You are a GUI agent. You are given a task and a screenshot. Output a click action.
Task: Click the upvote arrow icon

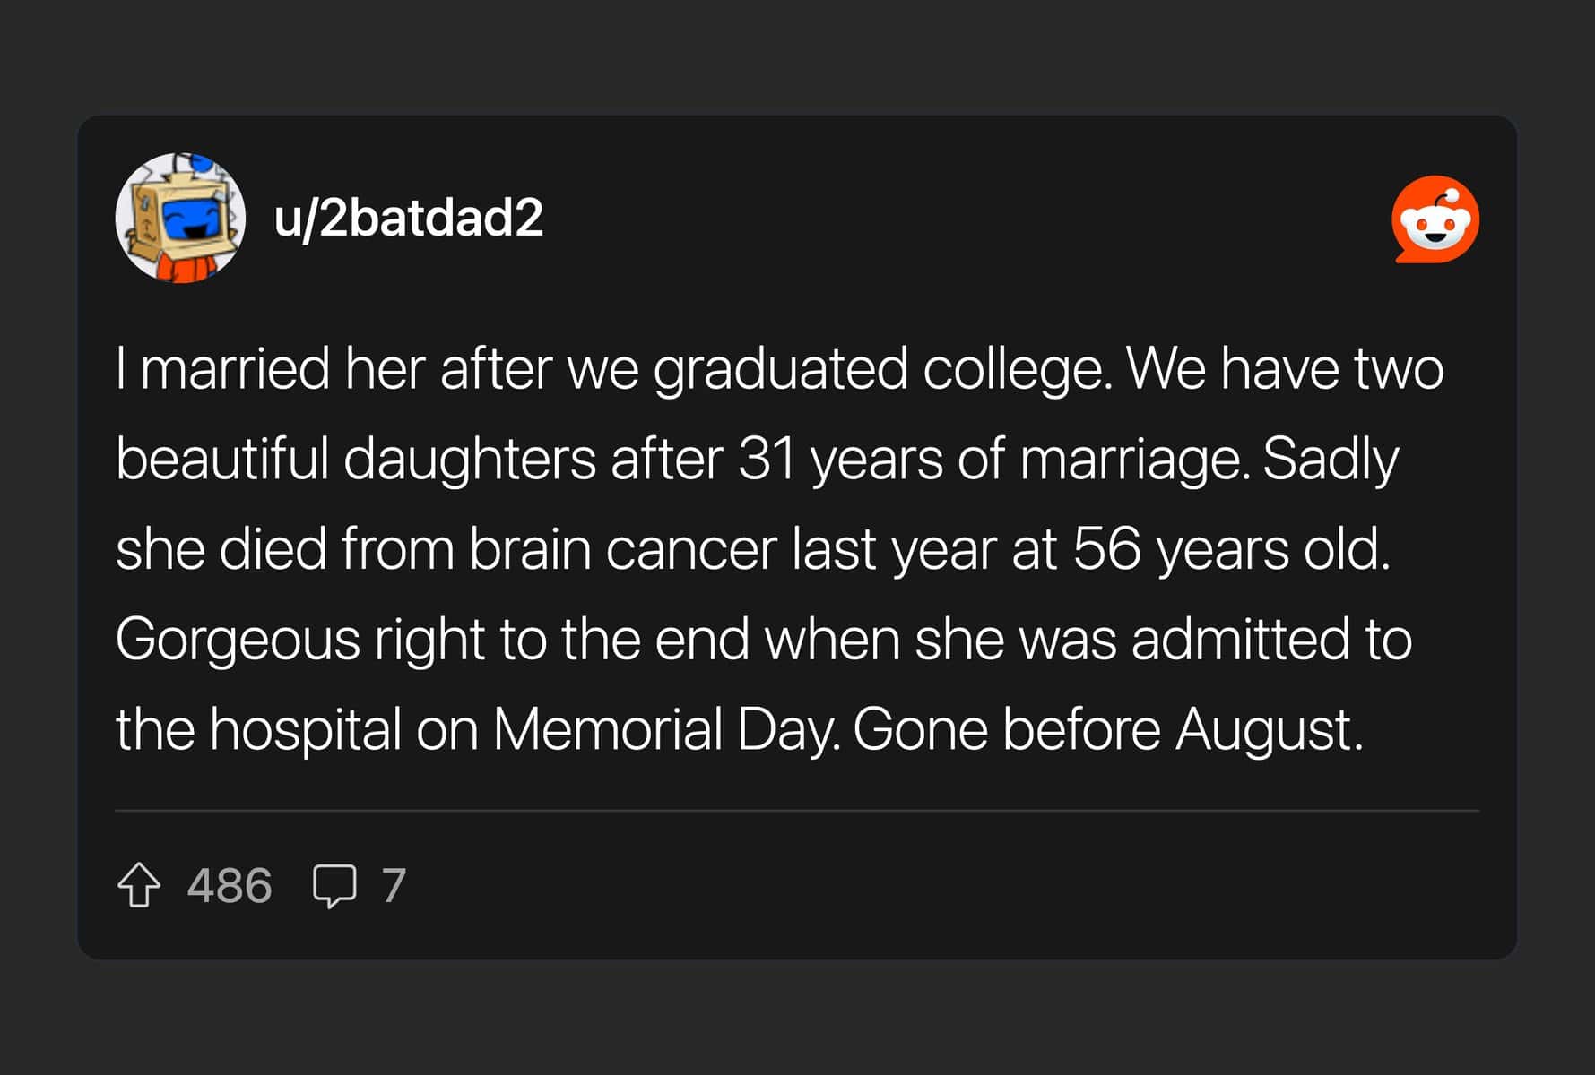139,885
